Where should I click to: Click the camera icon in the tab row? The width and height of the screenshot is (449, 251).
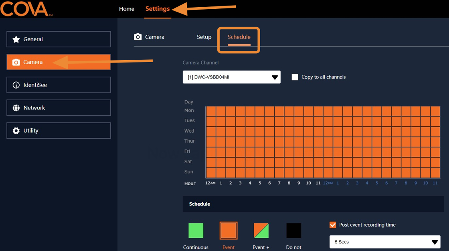point(138,37)
